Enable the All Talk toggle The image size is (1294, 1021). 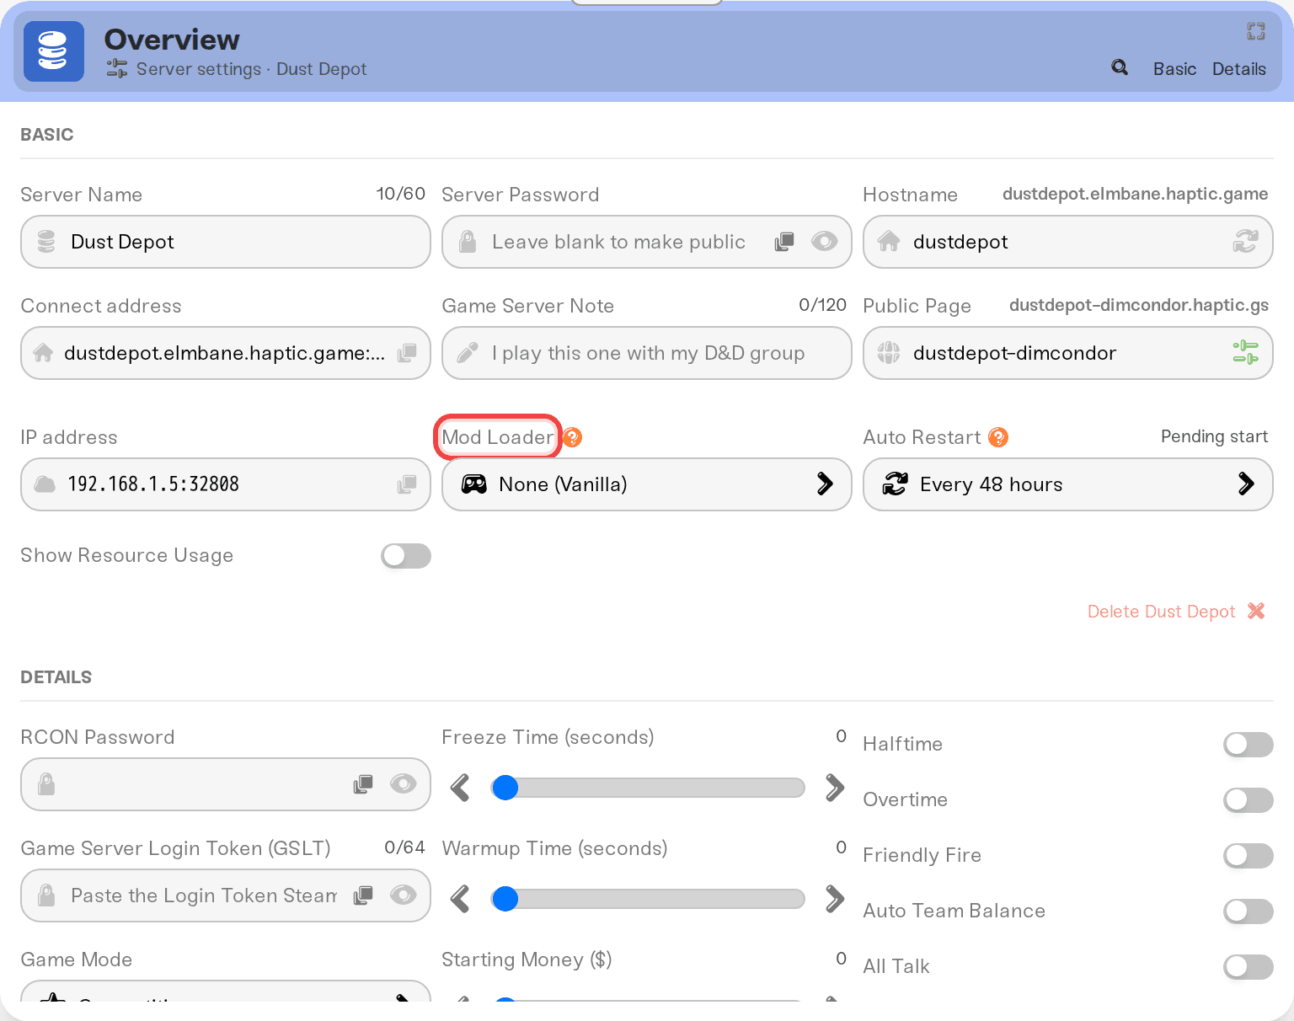[x=1249, y=967]
